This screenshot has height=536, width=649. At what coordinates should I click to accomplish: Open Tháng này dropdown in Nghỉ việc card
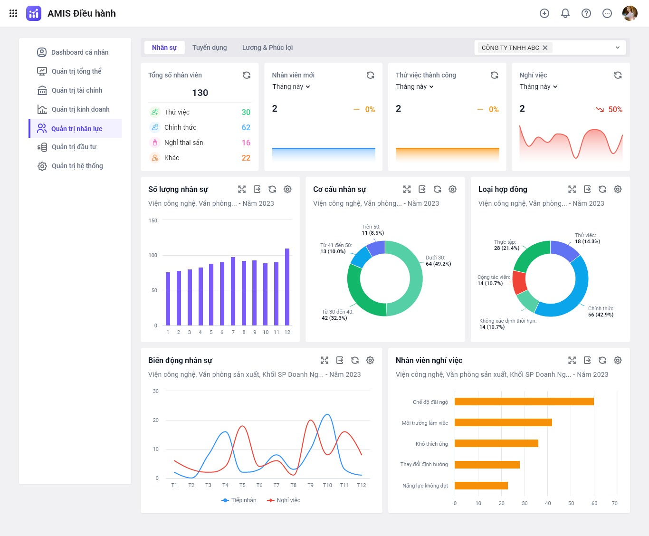pos(538,86)
